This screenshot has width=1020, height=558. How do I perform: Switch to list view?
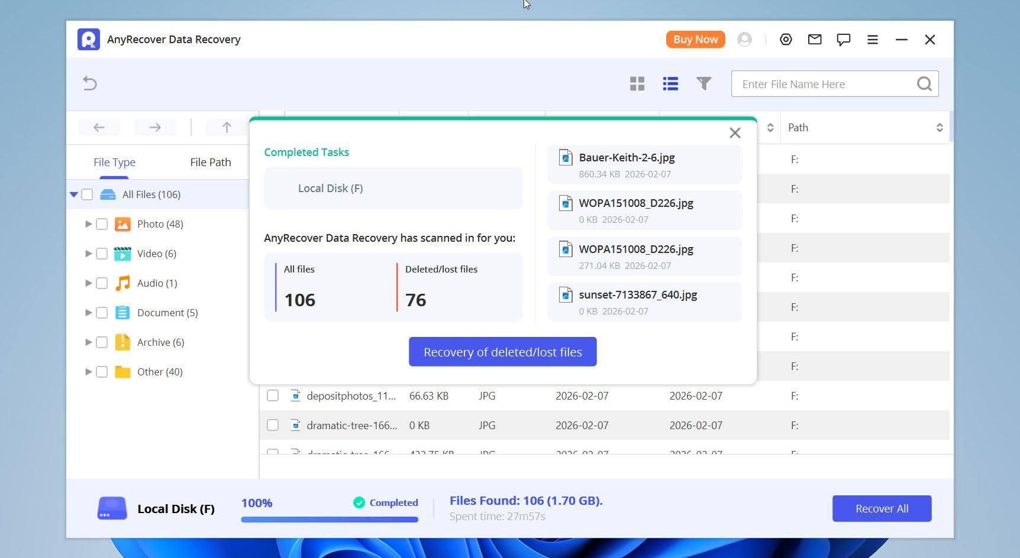point(670,84)
